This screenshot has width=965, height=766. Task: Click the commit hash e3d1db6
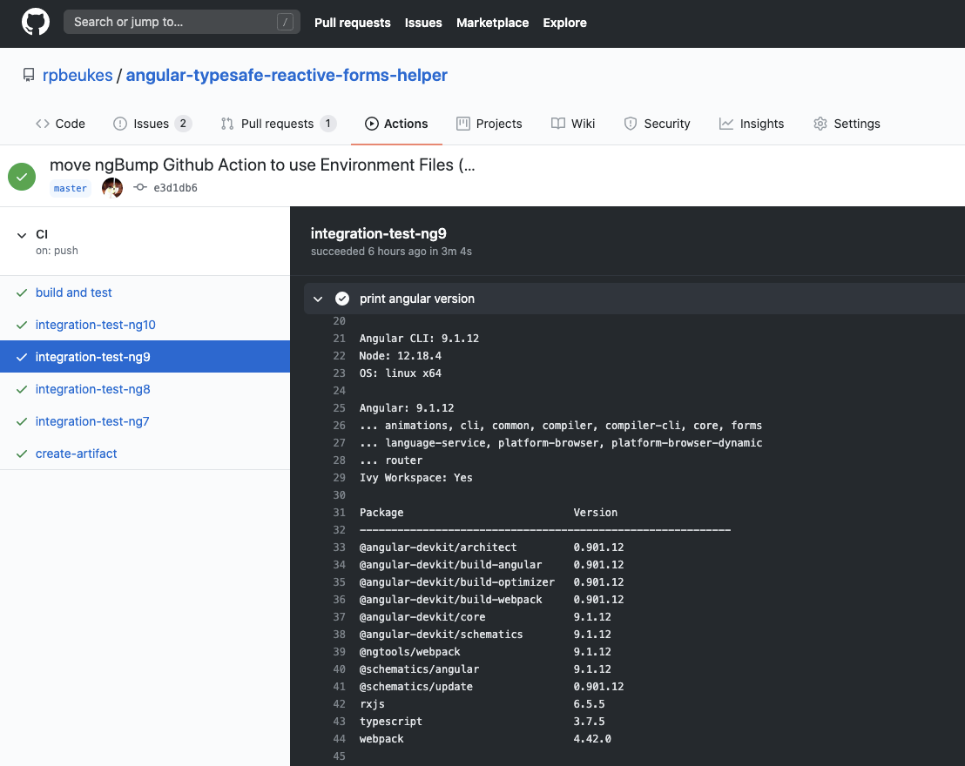pyautogui.click(x=173, y=187)
